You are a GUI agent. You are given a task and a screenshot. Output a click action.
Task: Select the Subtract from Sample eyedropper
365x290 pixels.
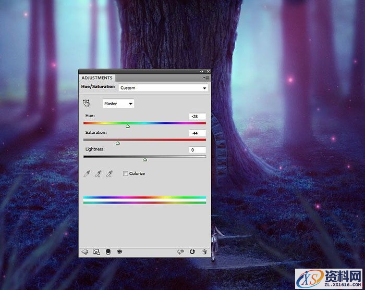coord(109,174)
